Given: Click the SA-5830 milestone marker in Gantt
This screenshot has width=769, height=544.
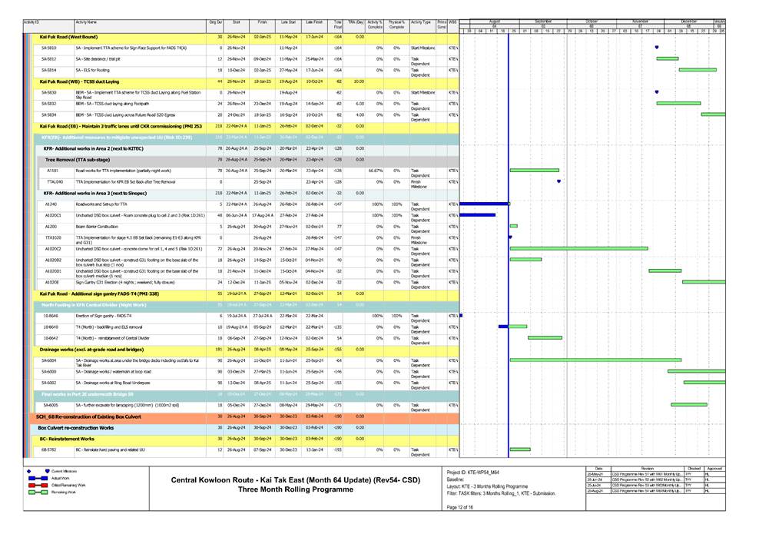Looking at the screenshot, I should [x=656, y=92].
